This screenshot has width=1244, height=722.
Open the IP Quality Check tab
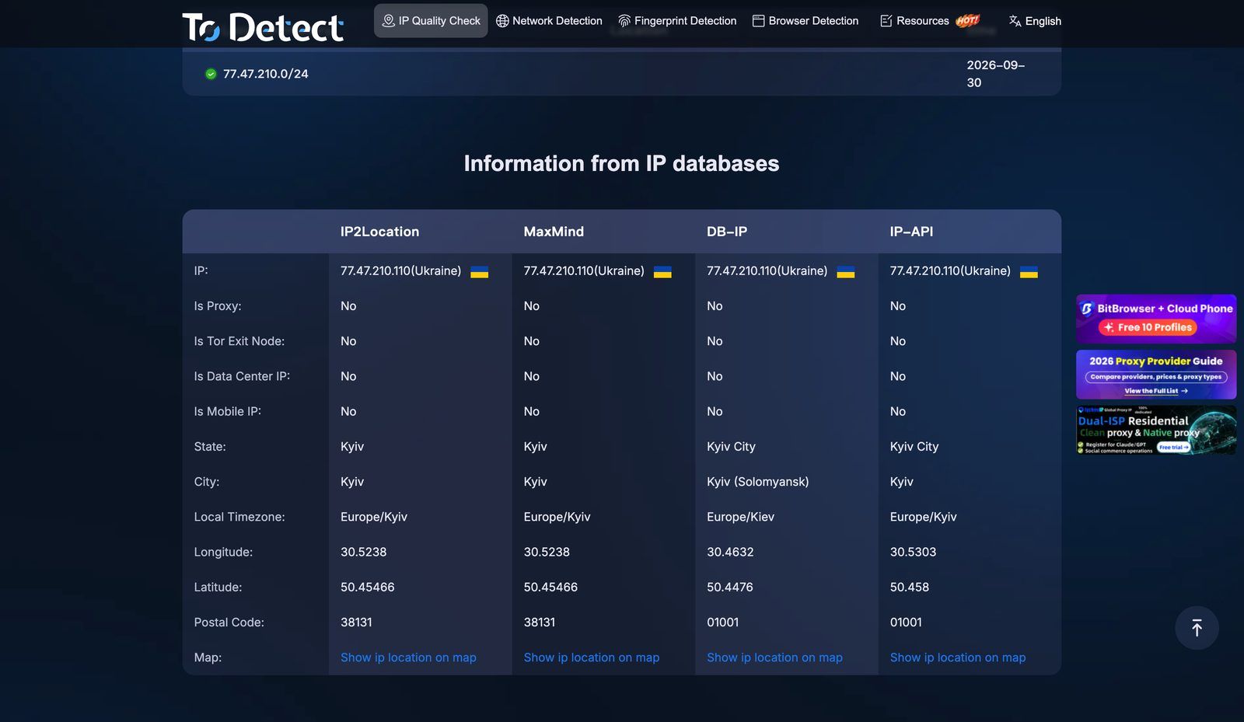[x=431, y=21]
